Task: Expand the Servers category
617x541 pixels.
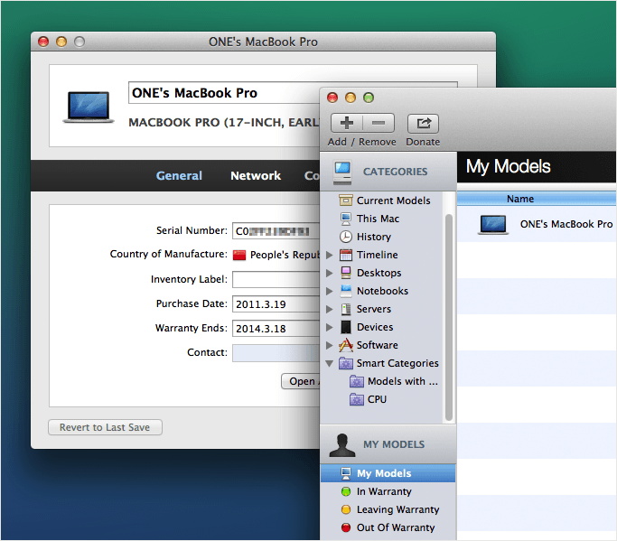Action: coord(330,309)
